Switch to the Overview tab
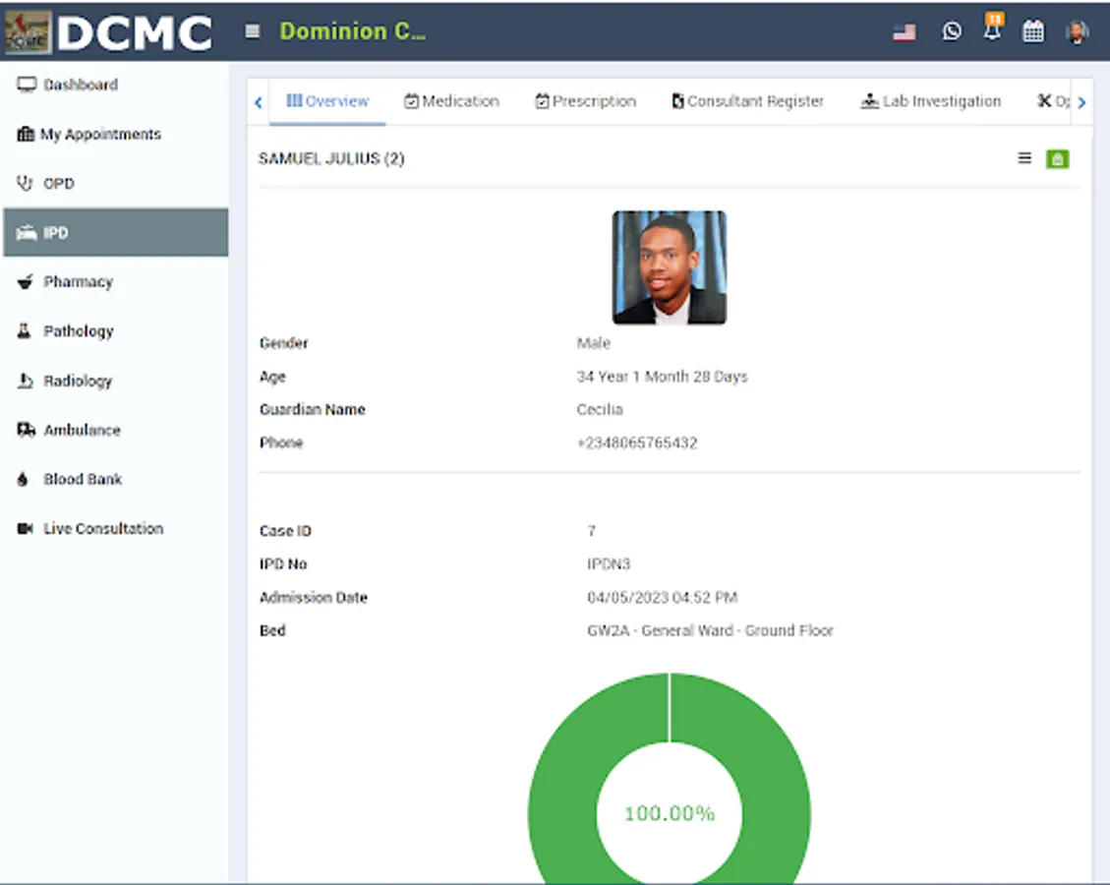 (327, 101)
